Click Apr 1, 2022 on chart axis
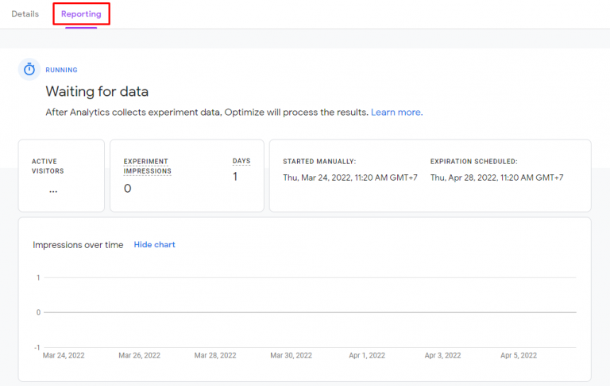 point(366,356)
